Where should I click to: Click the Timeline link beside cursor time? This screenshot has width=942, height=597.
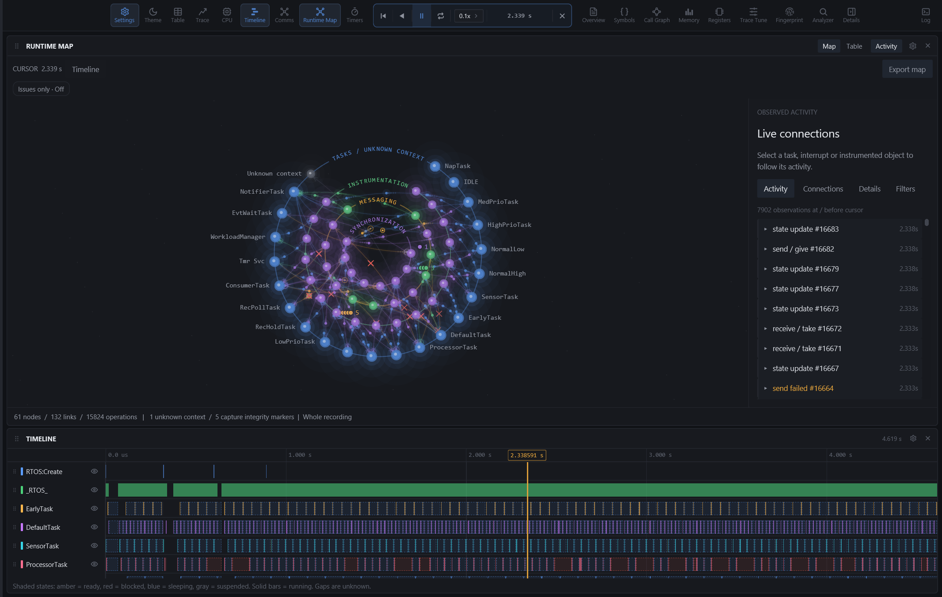(x=85, y=69)
